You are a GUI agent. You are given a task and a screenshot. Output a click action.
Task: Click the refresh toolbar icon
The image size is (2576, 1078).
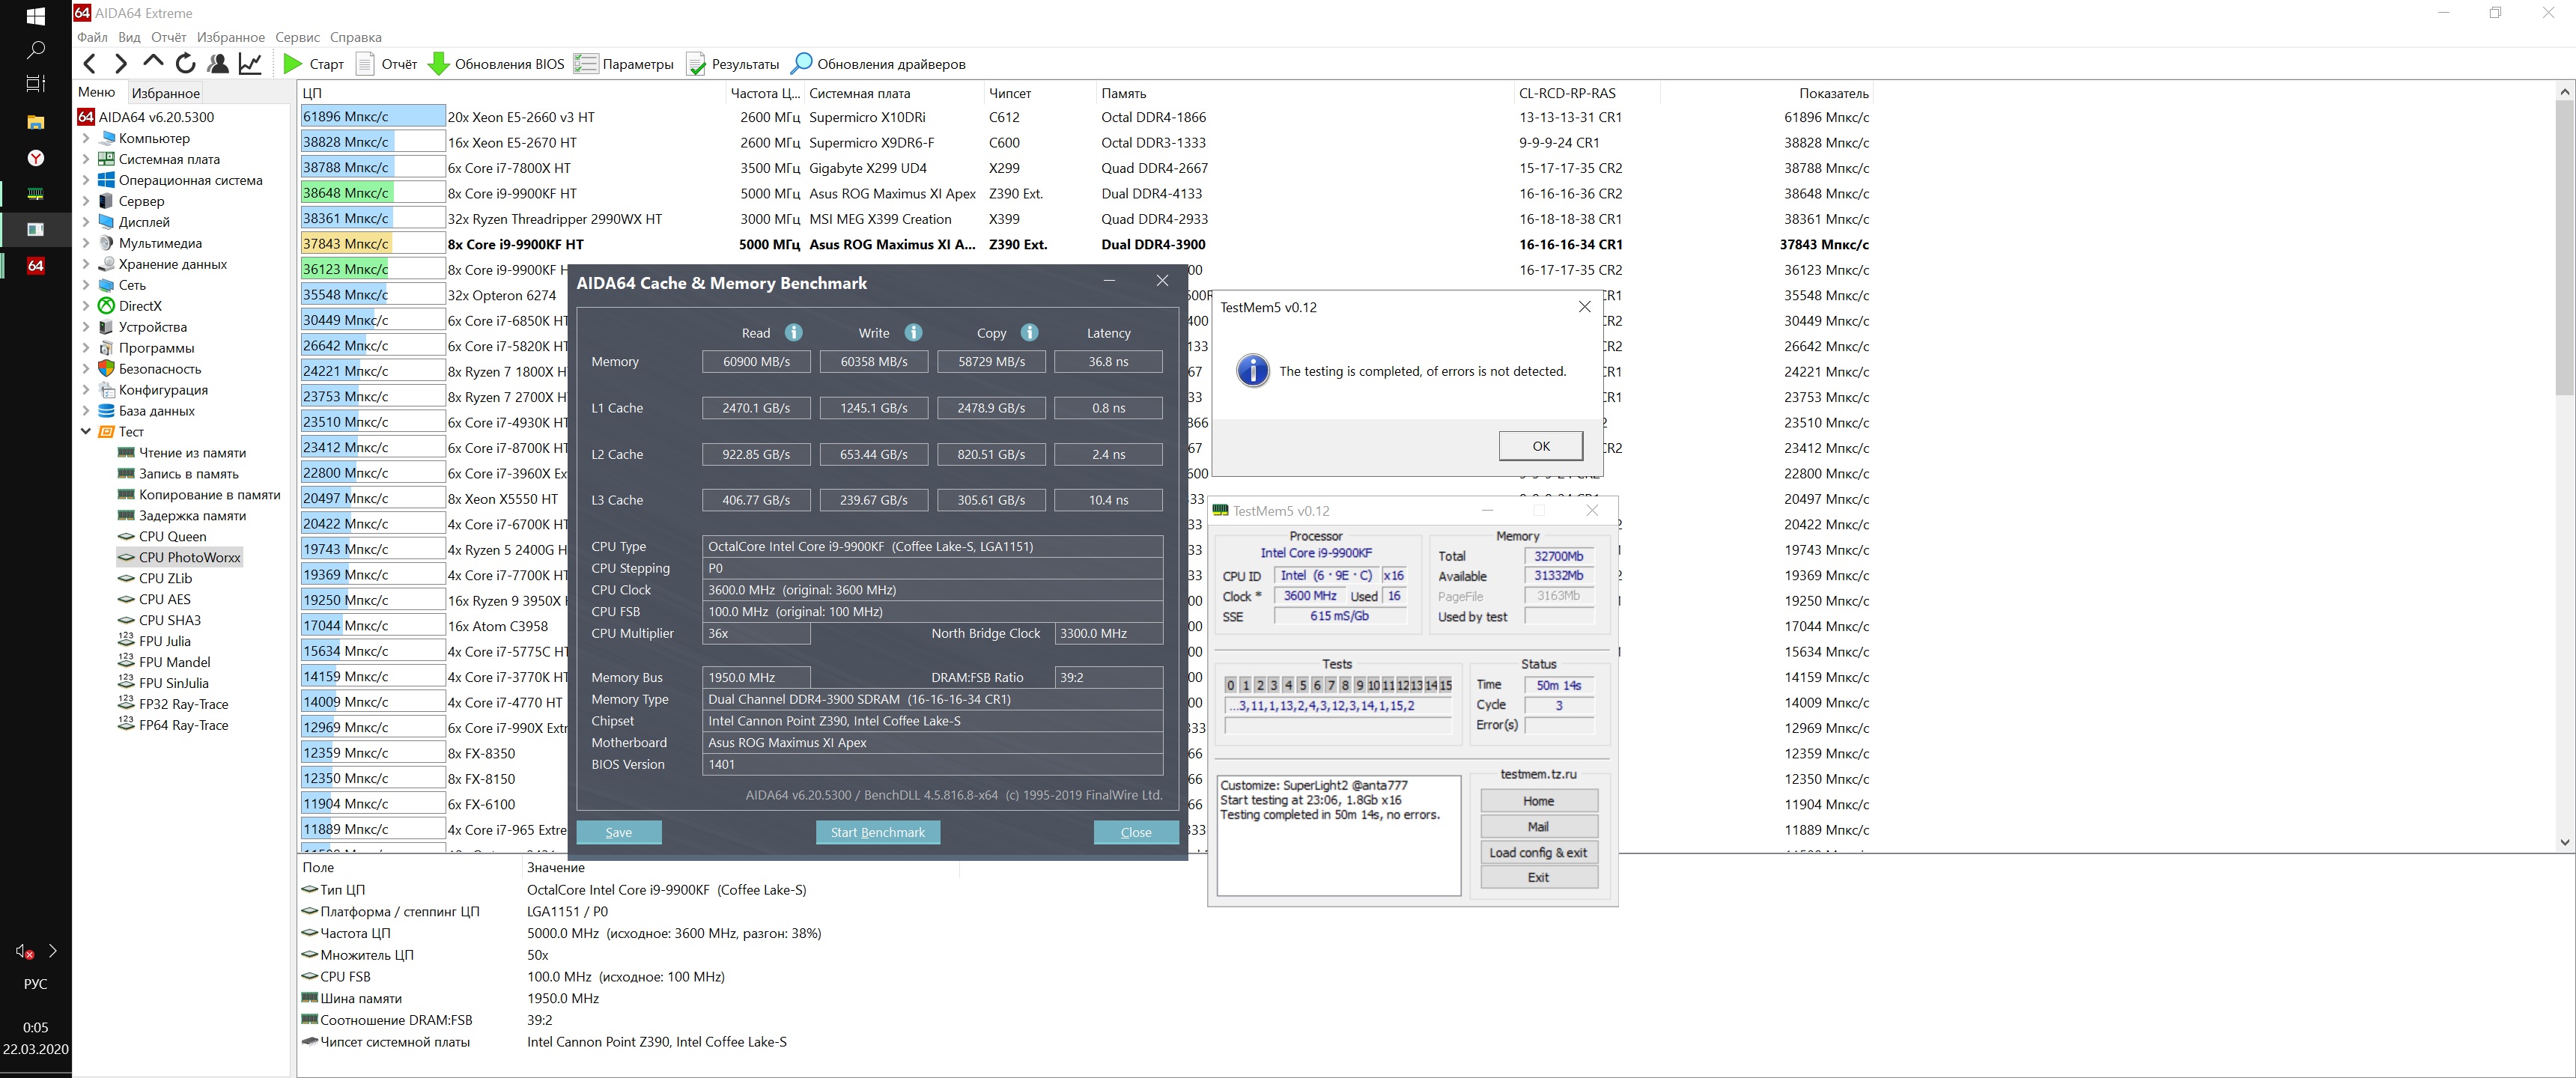click(185, 64)
